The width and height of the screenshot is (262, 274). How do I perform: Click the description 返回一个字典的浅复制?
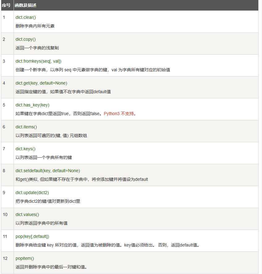37,48
